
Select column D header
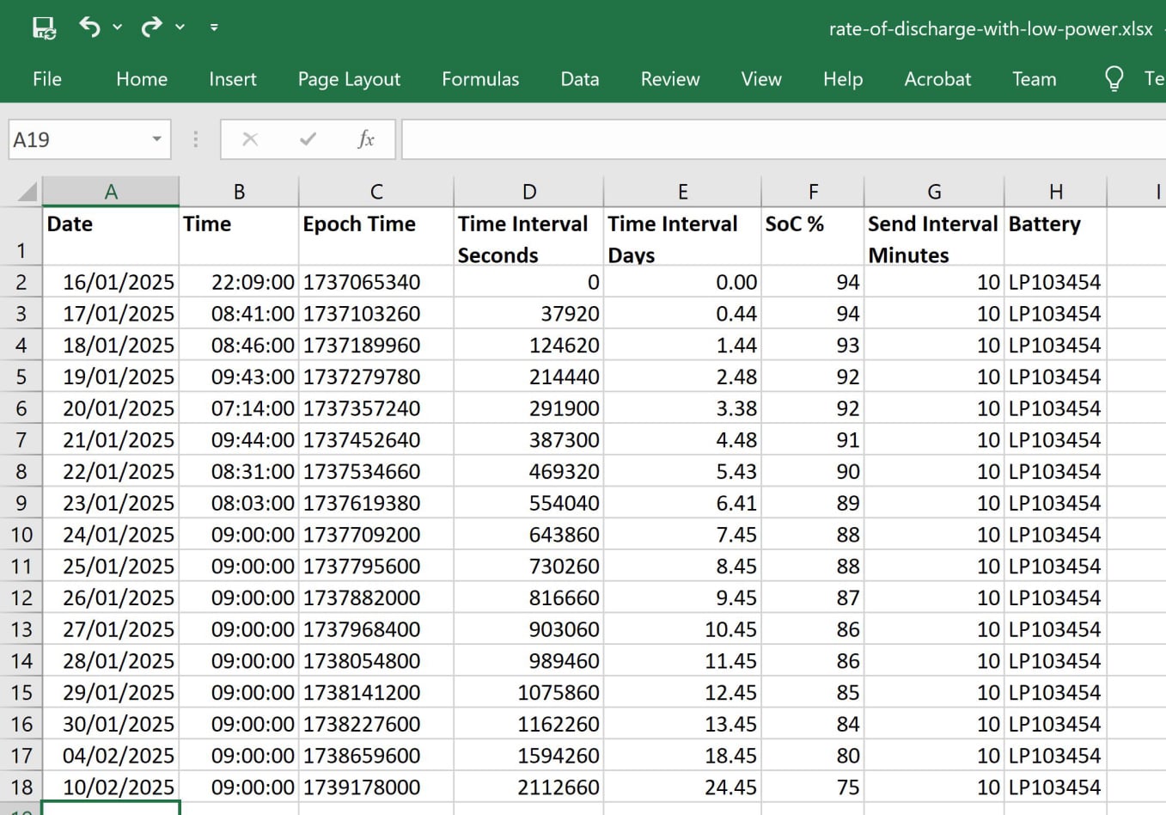click(x=528, y=192)
